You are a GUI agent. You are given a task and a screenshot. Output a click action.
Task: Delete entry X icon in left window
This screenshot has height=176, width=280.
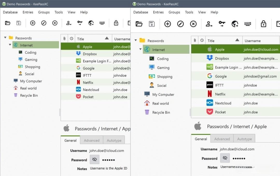coord(55,23)
